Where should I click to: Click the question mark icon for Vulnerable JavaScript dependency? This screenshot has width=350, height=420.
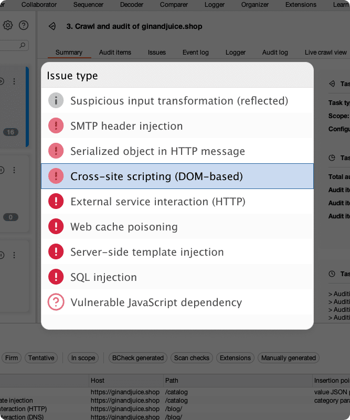point(56,302)
